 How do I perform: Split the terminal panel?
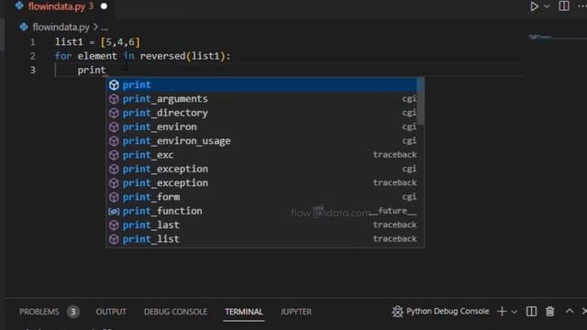531,312
